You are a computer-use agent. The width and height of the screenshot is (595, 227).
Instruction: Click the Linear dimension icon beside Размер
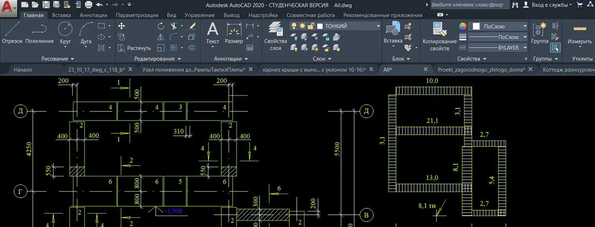(x=250, y=26)
